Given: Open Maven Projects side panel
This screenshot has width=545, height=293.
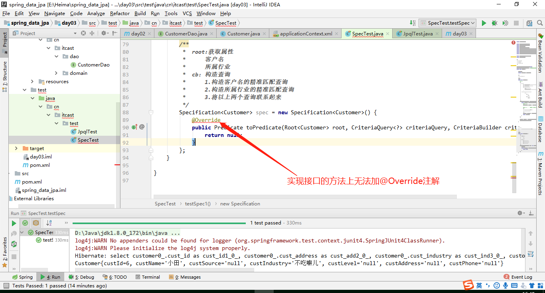Looking at the screenshot, I should (x=541, y=173).
